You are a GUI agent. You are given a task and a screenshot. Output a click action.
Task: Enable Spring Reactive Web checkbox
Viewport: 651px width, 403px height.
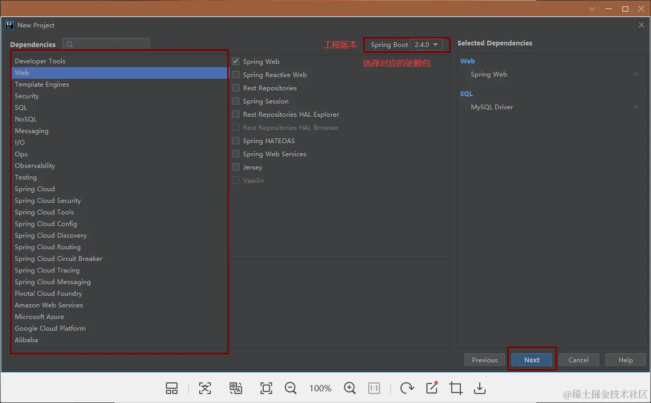[x=236, y=74]
